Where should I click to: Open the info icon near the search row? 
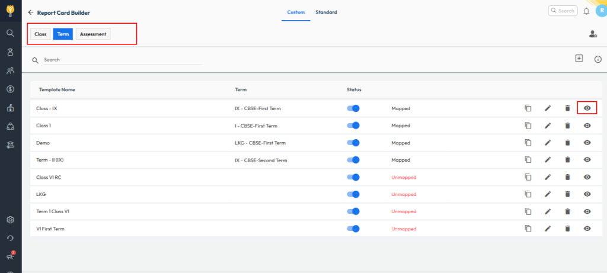pos(598,59)
